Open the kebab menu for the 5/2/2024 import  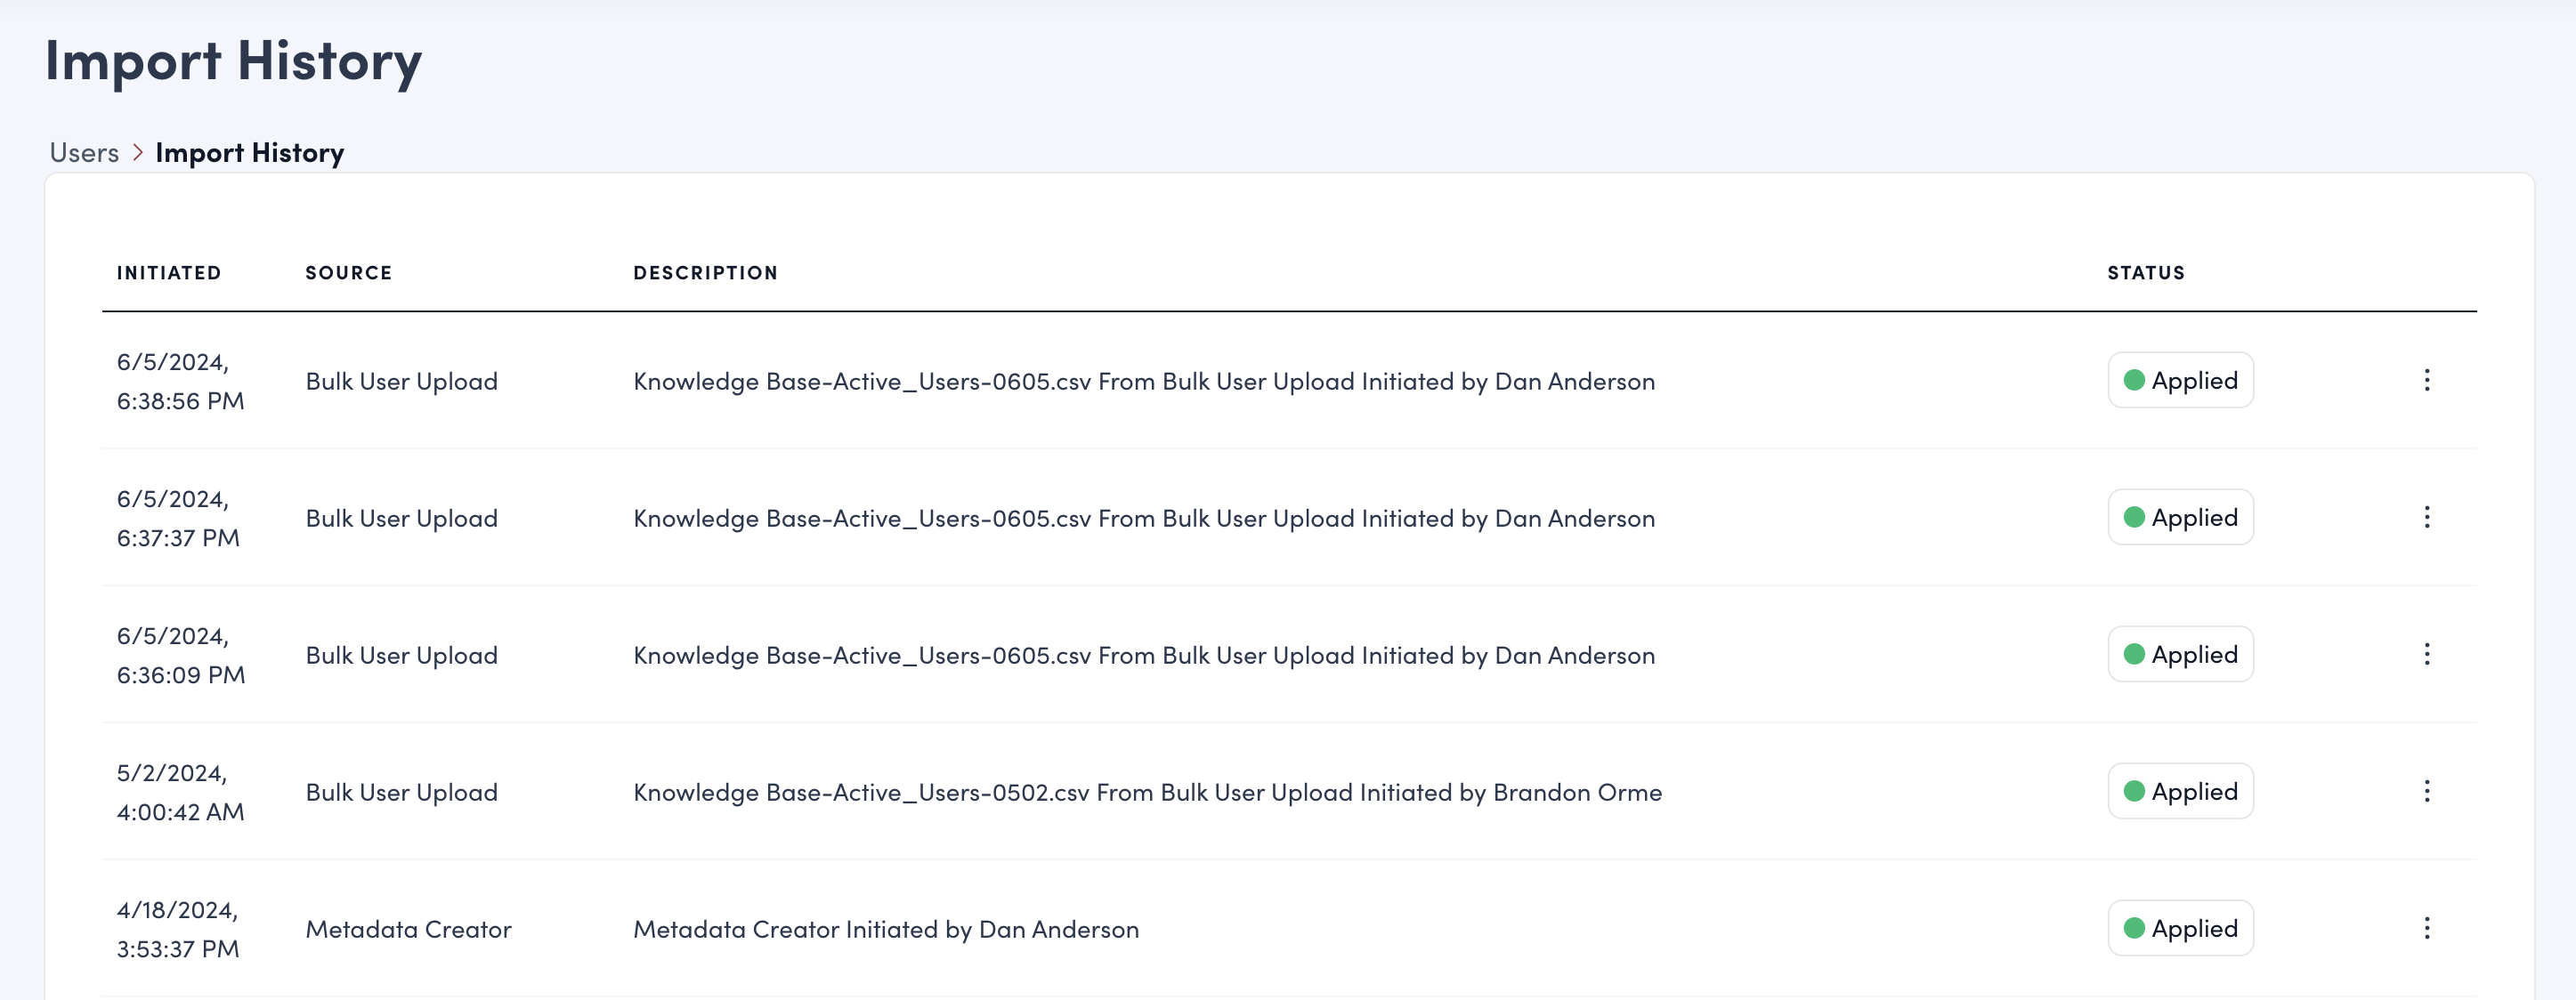pos(2428,791)
